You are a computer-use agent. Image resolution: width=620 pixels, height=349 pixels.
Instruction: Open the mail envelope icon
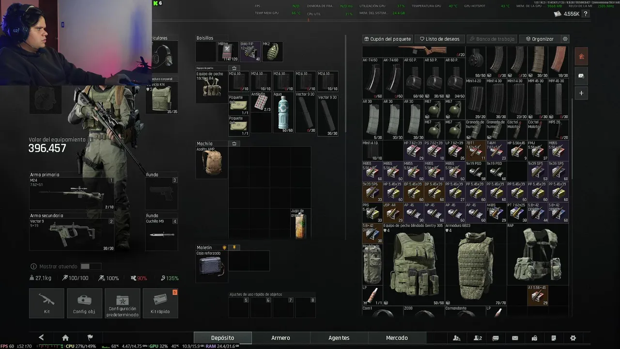pos(515,338)
